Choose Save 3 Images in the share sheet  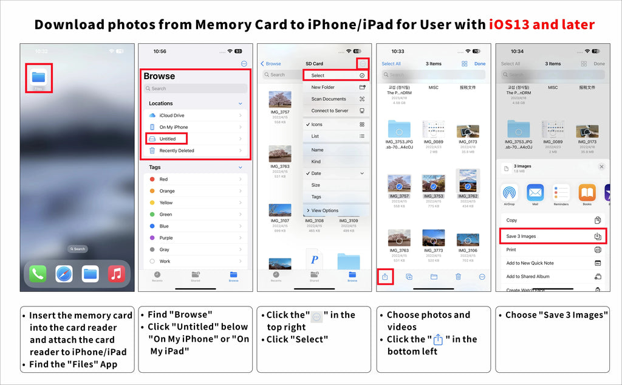[x=553, y=236]
